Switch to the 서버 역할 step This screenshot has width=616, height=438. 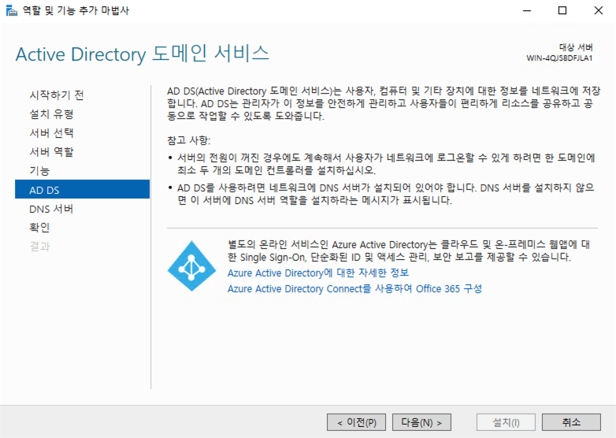point(51,151)
